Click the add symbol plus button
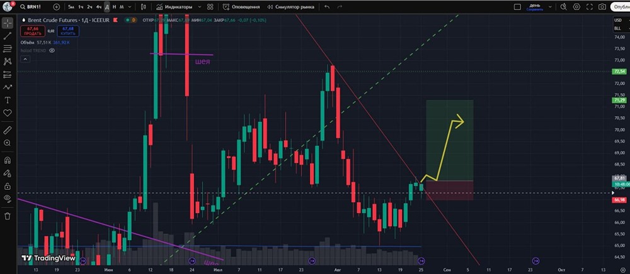 coord(56,7)
